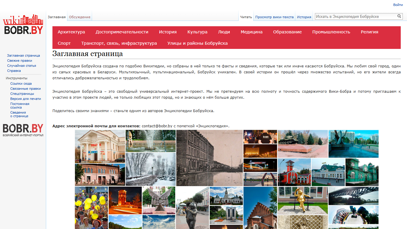
Task: Open the green railway station photo
Action: click(x=362, y=172)
